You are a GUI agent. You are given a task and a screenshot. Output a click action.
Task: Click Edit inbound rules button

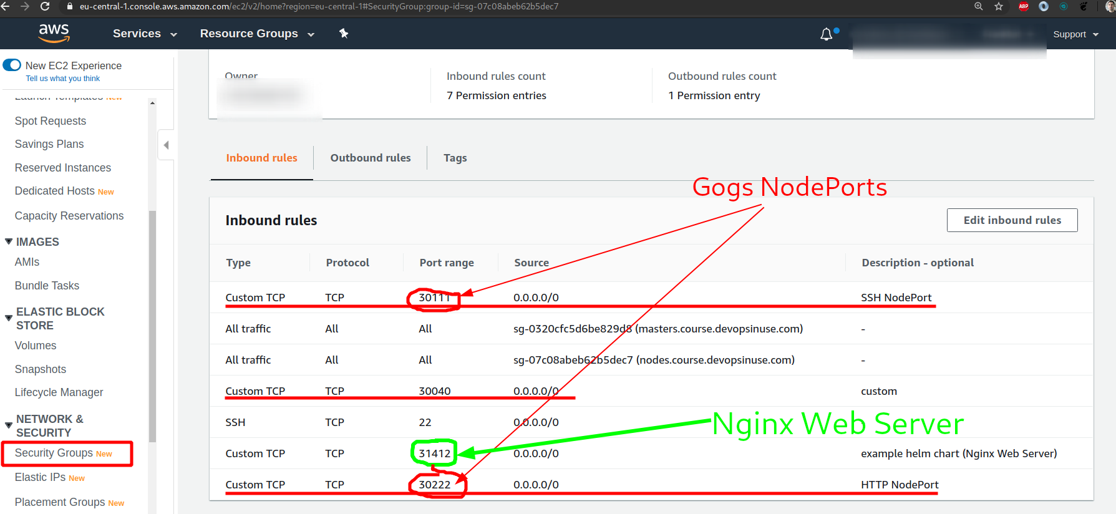[1012, 220]
